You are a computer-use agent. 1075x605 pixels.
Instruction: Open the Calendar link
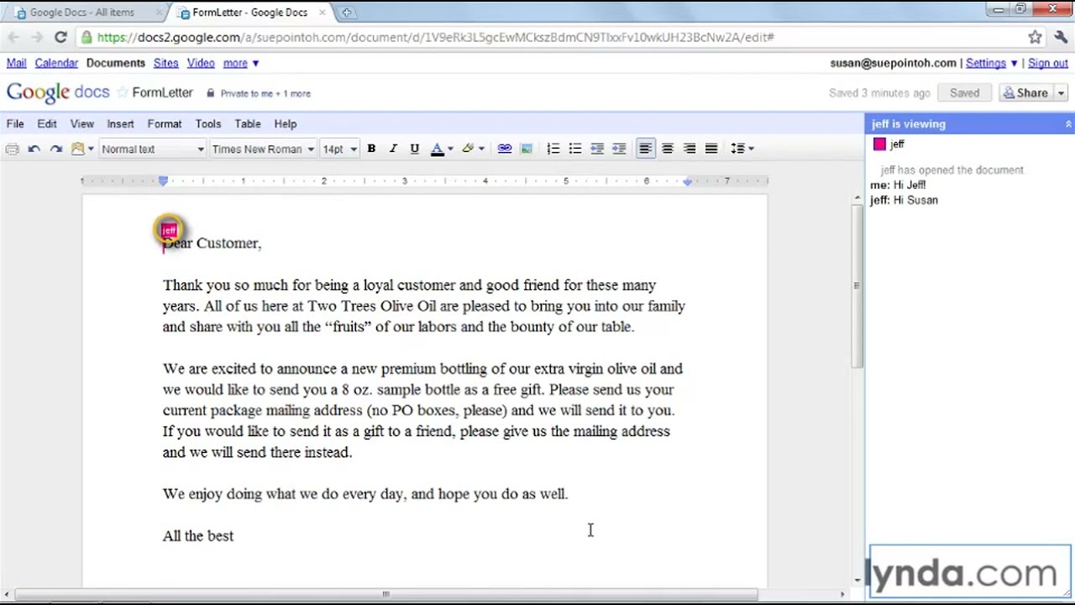[55, 62]
